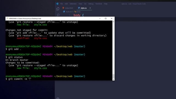The height and width of the screenshot is (99, 176).
Task: Open the Debug menu in VS Code
Action: [91, 4]
